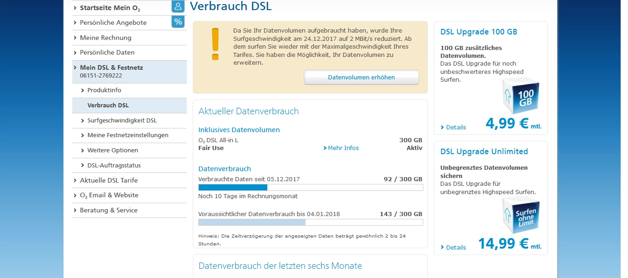Click the Noch 10 Tage im Rechnungsmonat text
The height and width of the screenshot is (278, 628).
click(248, 196)
